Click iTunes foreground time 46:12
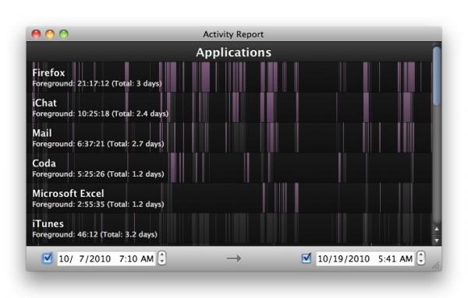Viewport: 468px width, 298px height. pyautogui.click(x=87, y=235)
